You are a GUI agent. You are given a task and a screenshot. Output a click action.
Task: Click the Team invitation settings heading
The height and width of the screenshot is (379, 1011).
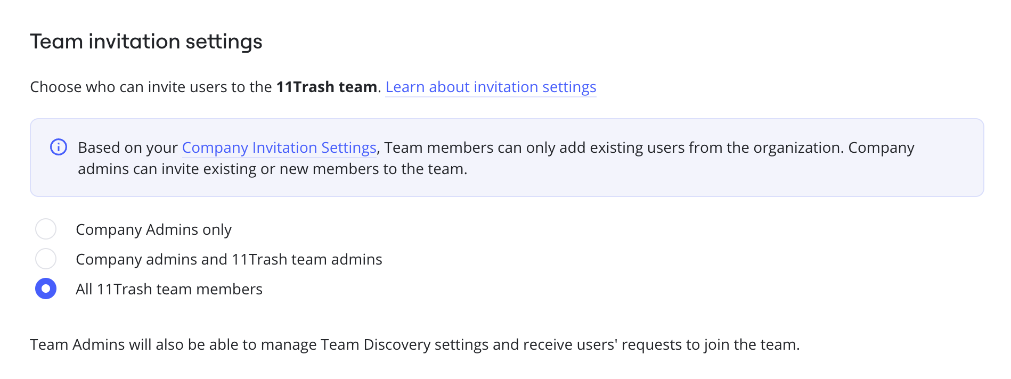point(146,42)
